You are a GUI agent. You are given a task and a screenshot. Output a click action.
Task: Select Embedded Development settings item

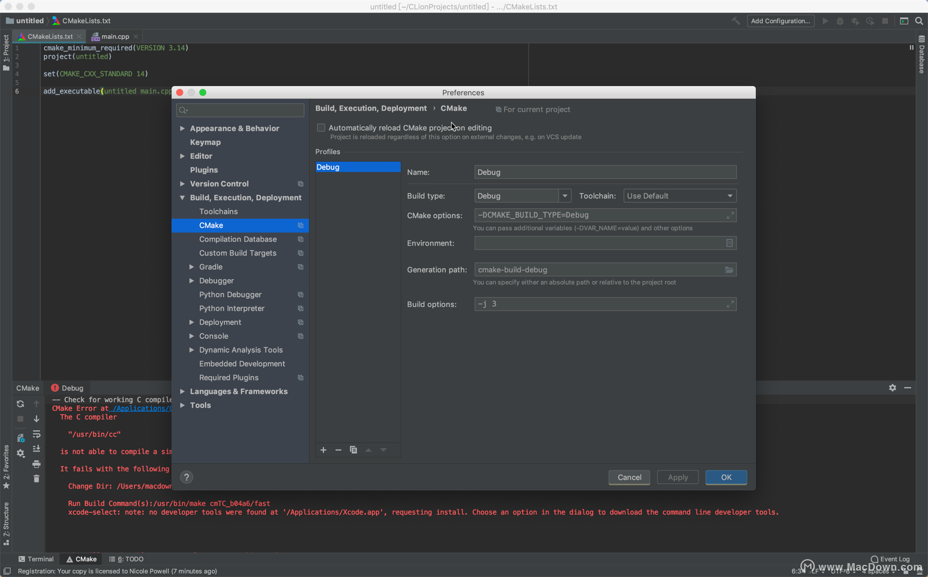[x=242, y=364]
